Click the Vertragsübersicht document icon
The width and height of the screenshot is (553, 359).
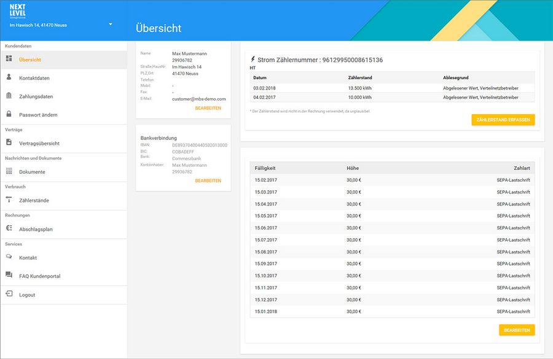click(x=9, y=142)
